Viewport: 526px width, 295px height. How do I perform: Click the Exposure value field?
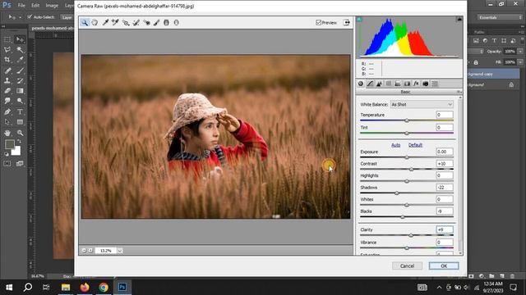pyautogui.click(x=445, y=152)
